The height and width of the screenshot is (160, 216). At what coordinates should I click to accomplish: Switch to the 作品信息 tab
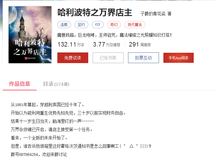(20, 84)
